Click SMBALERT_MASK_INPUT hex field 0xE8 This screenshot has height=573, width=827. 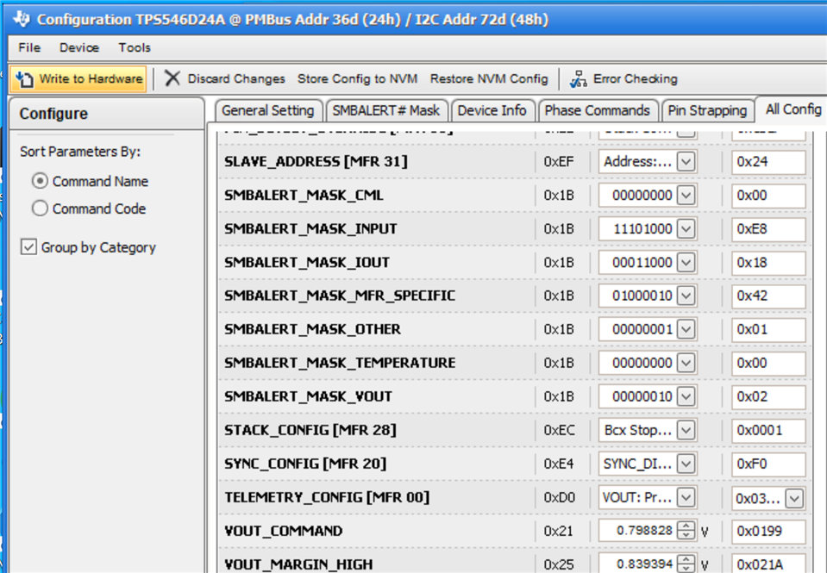click(x=768, y=229)
